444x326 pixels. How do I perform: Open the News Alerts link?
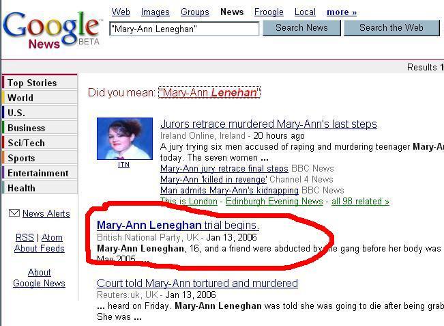(46, 213)
